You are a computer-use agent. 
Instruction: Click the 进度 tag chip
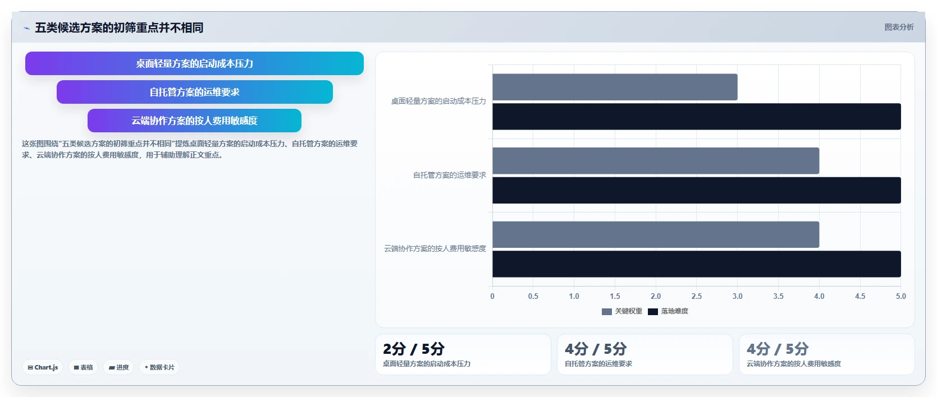(118, 367)
